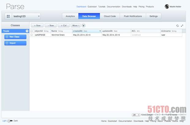Expand data browser to fullscreen
This screenshot has height=125, width=190.
[182, 26]
